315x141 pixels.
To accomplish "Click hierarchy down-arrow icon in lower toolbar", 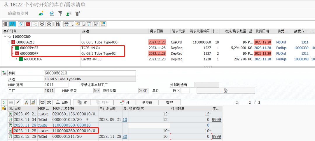I will [34, 102].
